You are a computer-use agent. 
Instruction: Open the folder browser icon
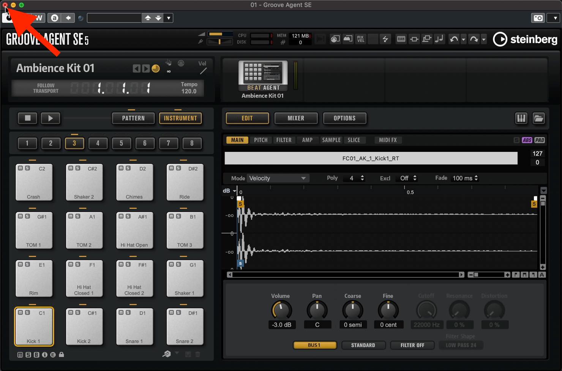(x=538, y=118)
